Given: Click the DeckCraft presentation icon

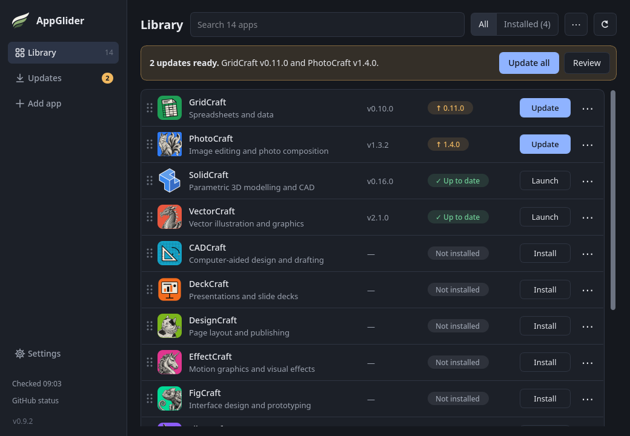Looking at the screenshot, I should [x=170, y=289].
